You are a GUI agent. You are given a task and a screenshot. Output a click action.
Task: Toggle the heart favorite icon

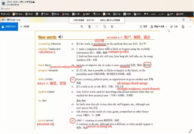[x=97, y=26]
